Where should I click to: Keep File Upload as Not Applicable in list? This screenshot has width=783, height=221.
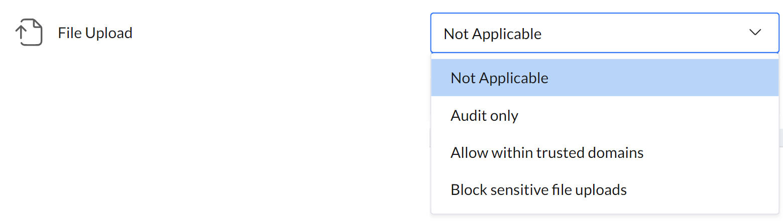coord(500,78)
